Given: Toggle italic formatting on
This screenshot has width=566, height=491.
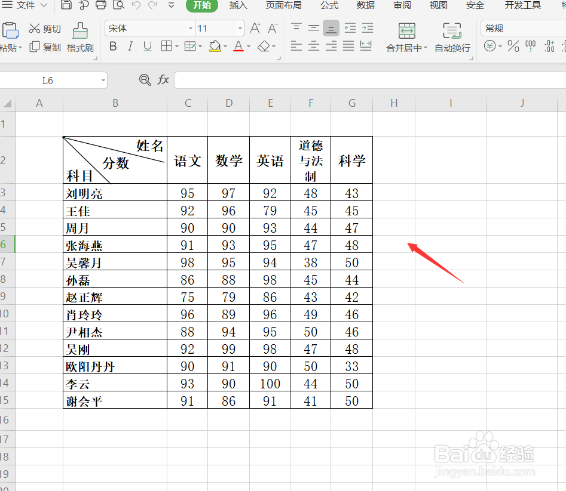Looking at the screenshot, I should 130,46.
